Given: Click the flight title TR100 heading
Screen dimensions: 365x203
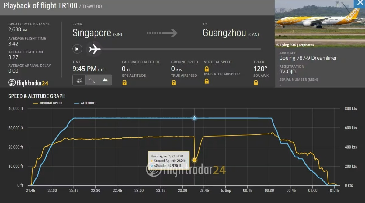Looking at the screenshot, I should tap(40, 5).
